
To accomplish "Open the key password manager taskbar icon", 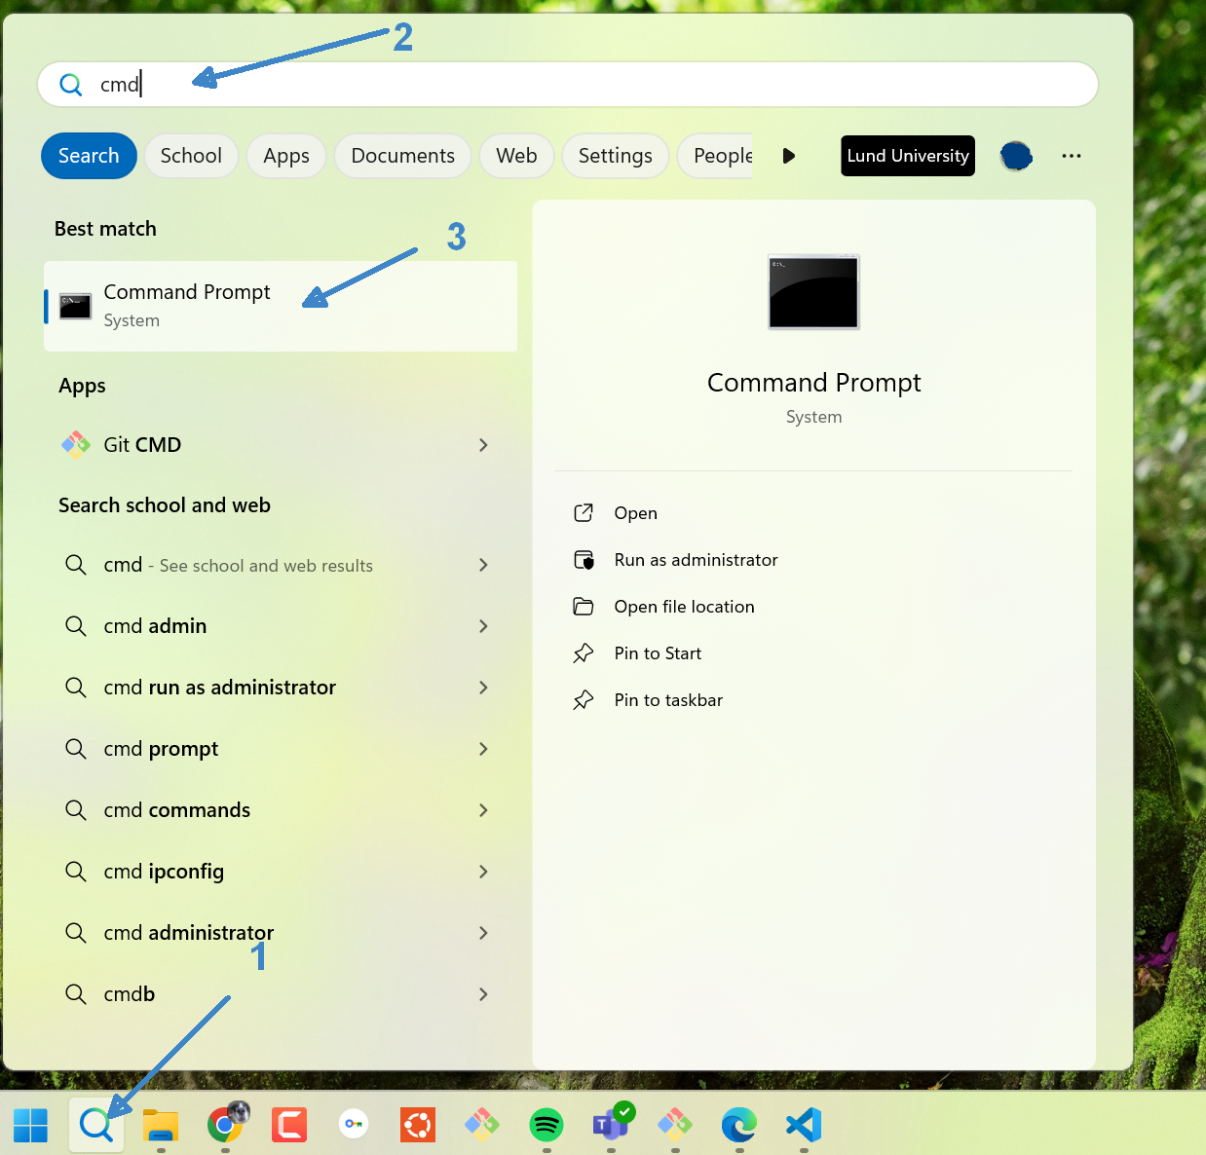I will point(354,1125).
